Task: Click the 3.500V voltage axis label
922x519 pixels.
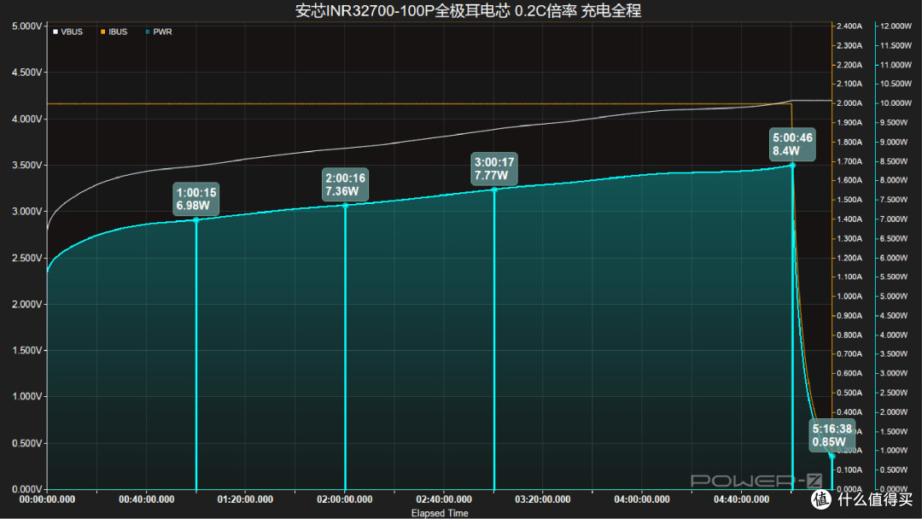Action: [x=27, y=165]
